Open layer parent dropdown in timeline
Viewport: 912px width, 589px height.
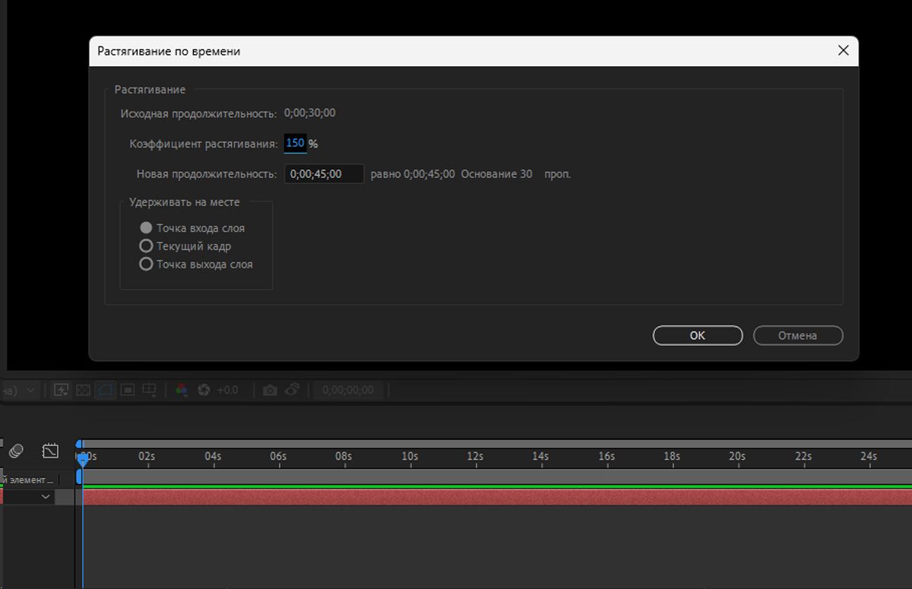pyautogui.click(x=27, y=496)
